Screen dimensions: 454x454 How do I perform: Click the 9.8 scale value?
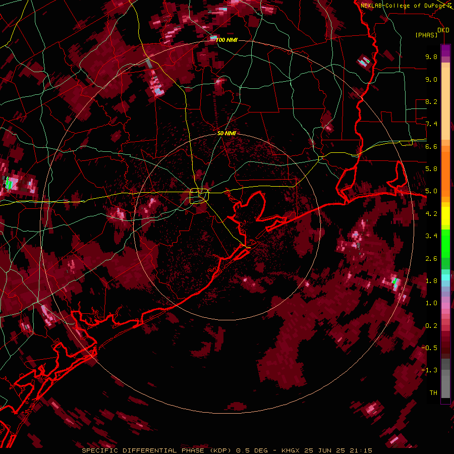pos(431,56)
